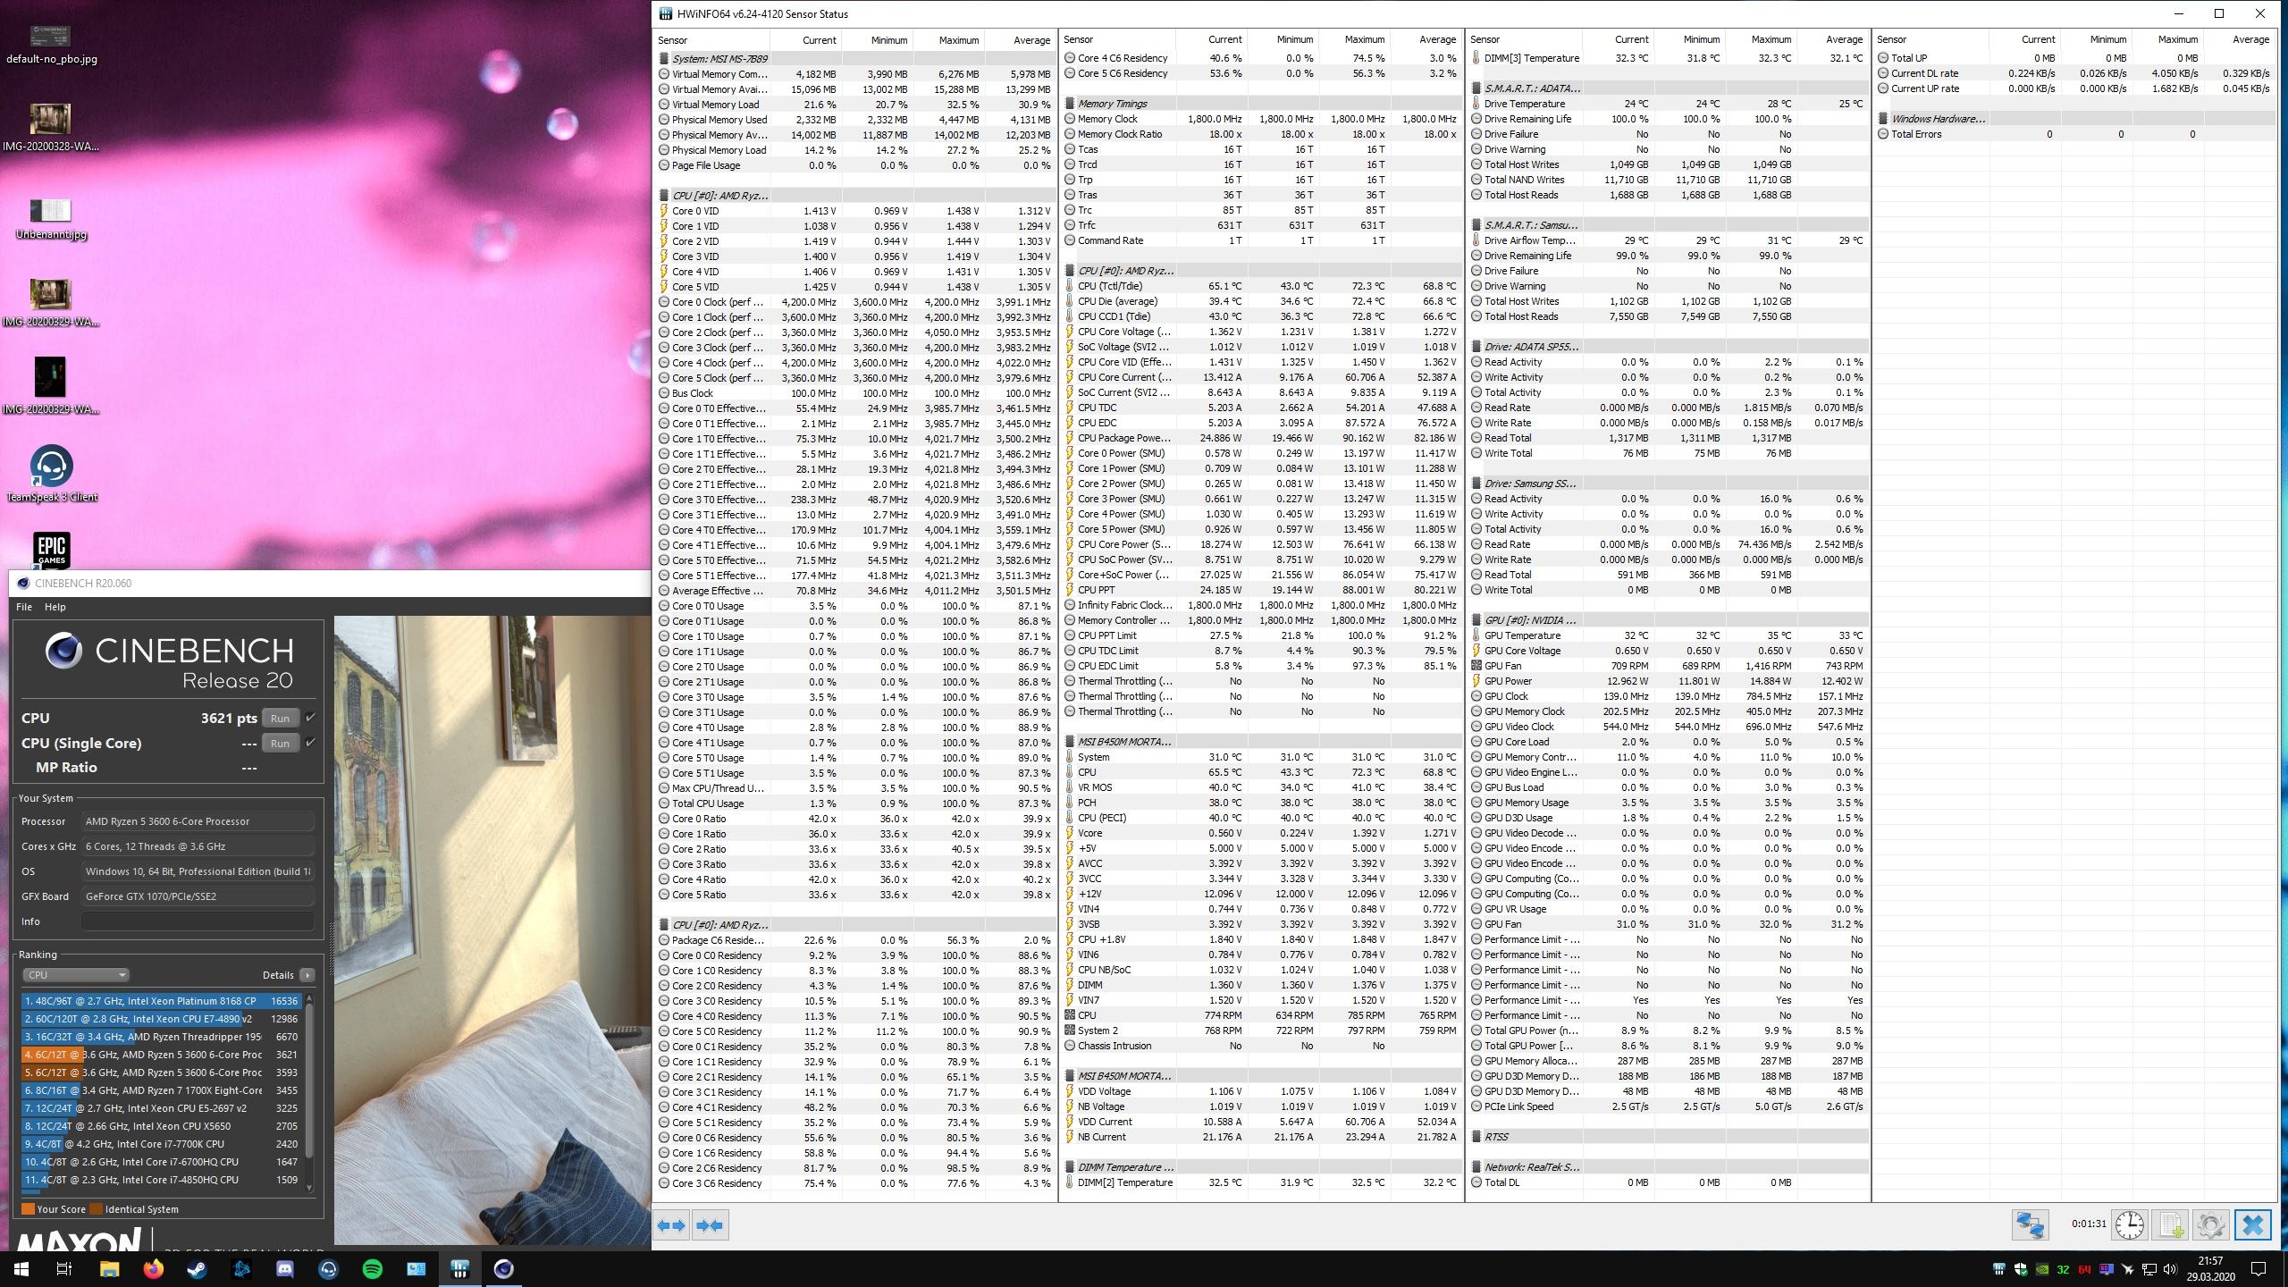The width and height of the screenshot is (2288, 1287).
Task: Select Xeon Platinum 8168 ranking entry
Action: click(x=162, y=1001)
